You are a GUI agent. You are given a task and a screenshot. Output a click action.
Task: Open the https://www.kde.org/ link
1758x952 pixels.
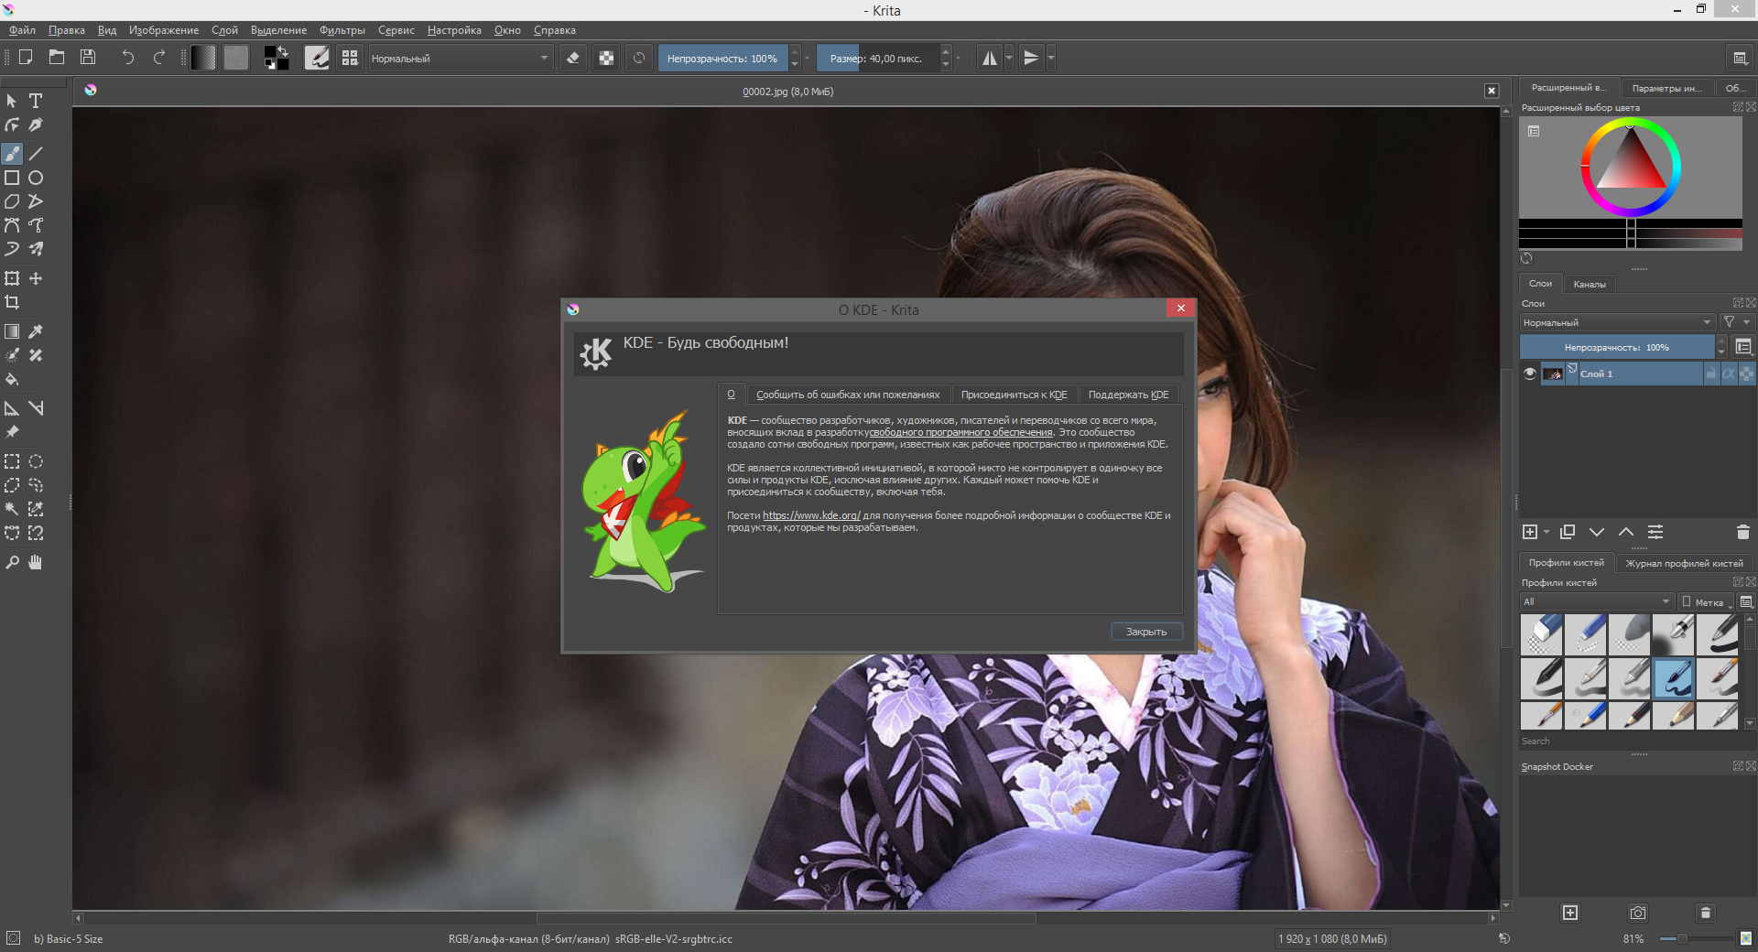point(811,515)
